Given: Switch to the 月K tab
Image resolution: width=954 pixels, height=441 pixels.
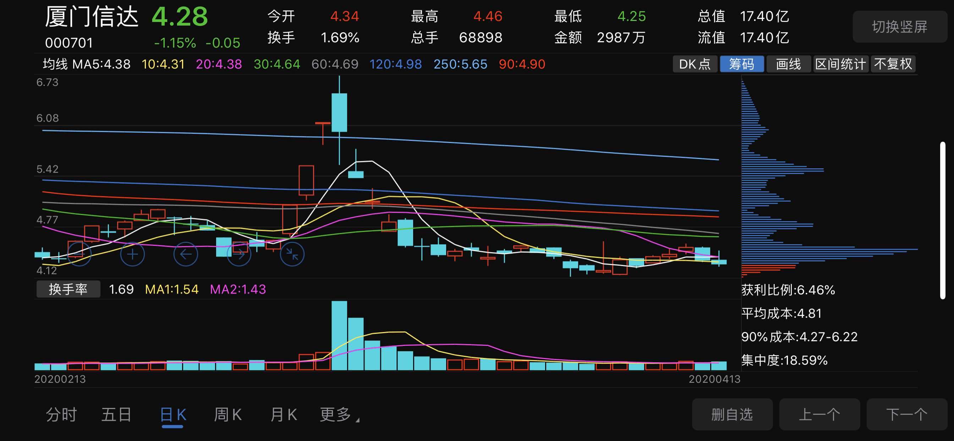Looking at the screenshot, I should coord(284,414).
